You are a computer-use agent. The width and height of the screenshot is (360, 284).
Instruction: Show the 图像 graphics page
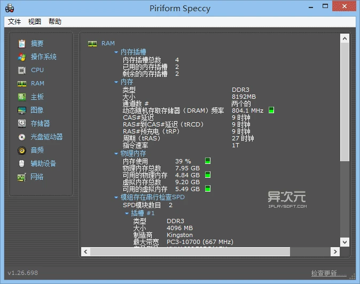pyautogui.click(x=37, y=110)
